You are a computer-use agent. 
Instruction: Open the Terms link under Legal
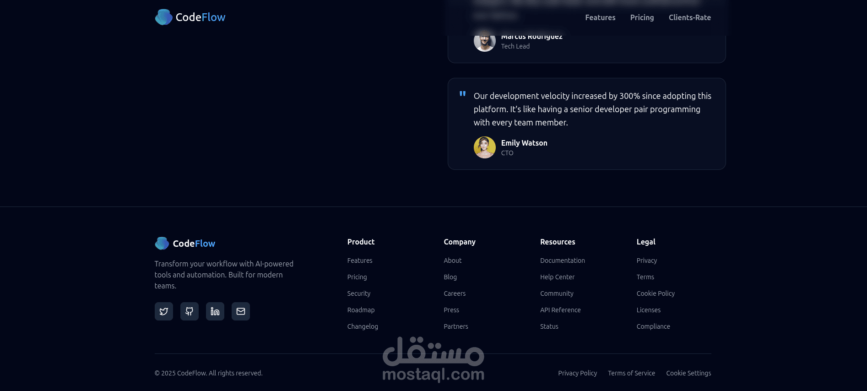(x=645, y=277)
